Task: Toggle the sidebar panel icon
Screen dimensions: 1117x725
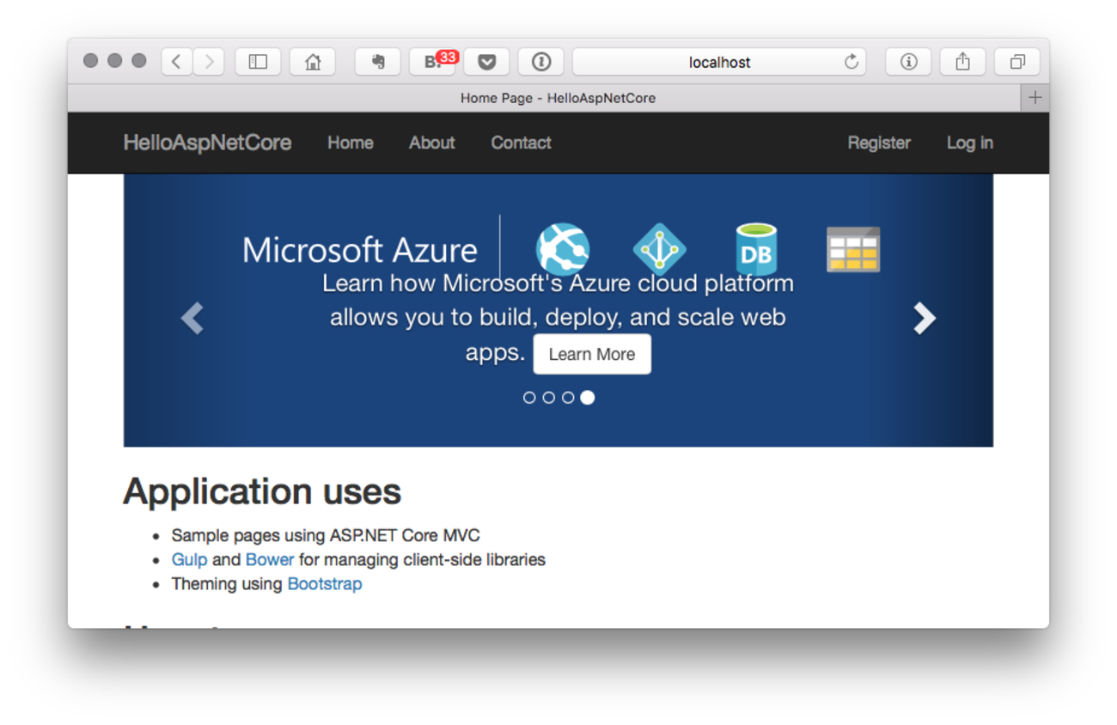Action: pyautogui.click(x=258, y=62)
